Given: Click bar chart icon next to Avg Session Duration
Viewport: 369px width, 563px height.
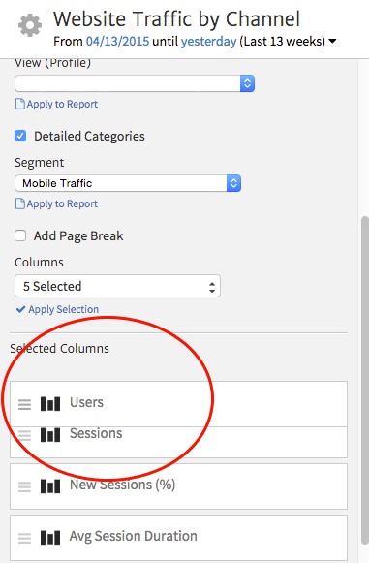Looking at the screenshot, I should point(50,538).
